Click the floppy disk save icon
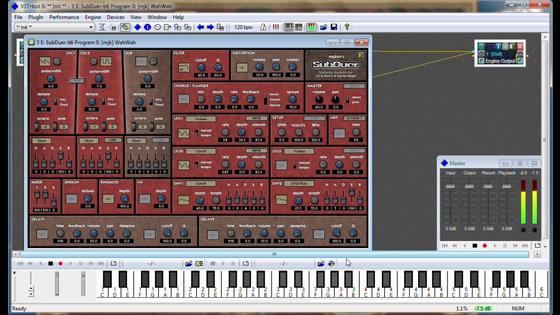The width and height of the screenshot is (560, 315). coord(334,27)
